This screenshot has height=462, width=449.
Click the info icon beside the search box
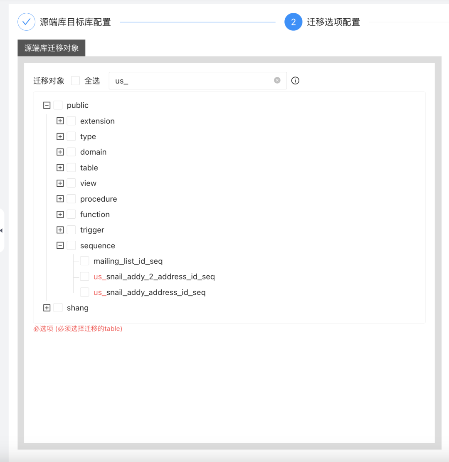[x=295, y=80]
